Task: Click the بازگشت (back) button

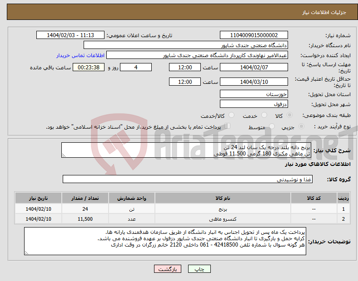Action: pyautogui.click(x=168, y=269)
